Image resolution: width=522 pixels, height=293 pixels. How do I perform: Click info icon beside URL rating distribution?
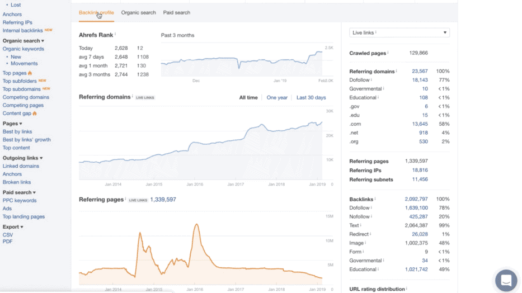(x=407, y=289)
